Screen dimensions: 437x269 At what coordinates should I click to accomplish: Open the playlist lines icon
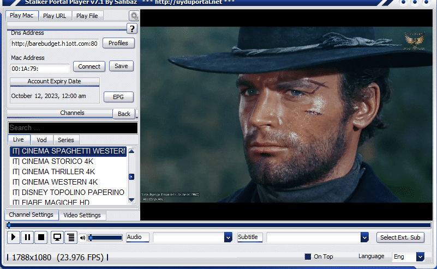point(71,237)
